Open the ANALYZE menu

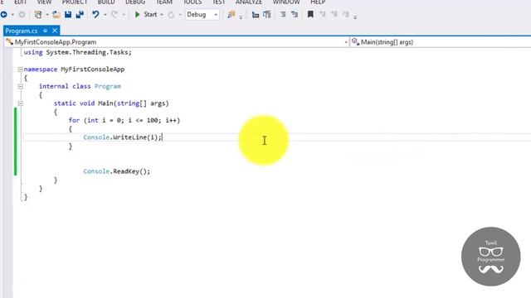[249, 2]
